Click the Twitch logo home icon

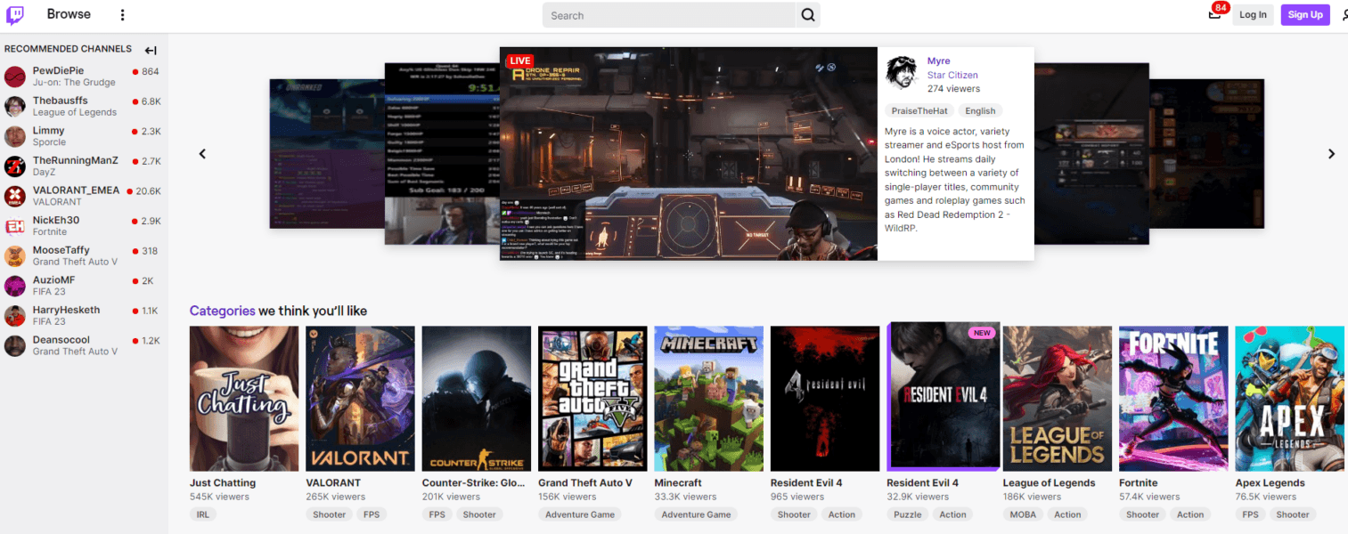[15, 15]
